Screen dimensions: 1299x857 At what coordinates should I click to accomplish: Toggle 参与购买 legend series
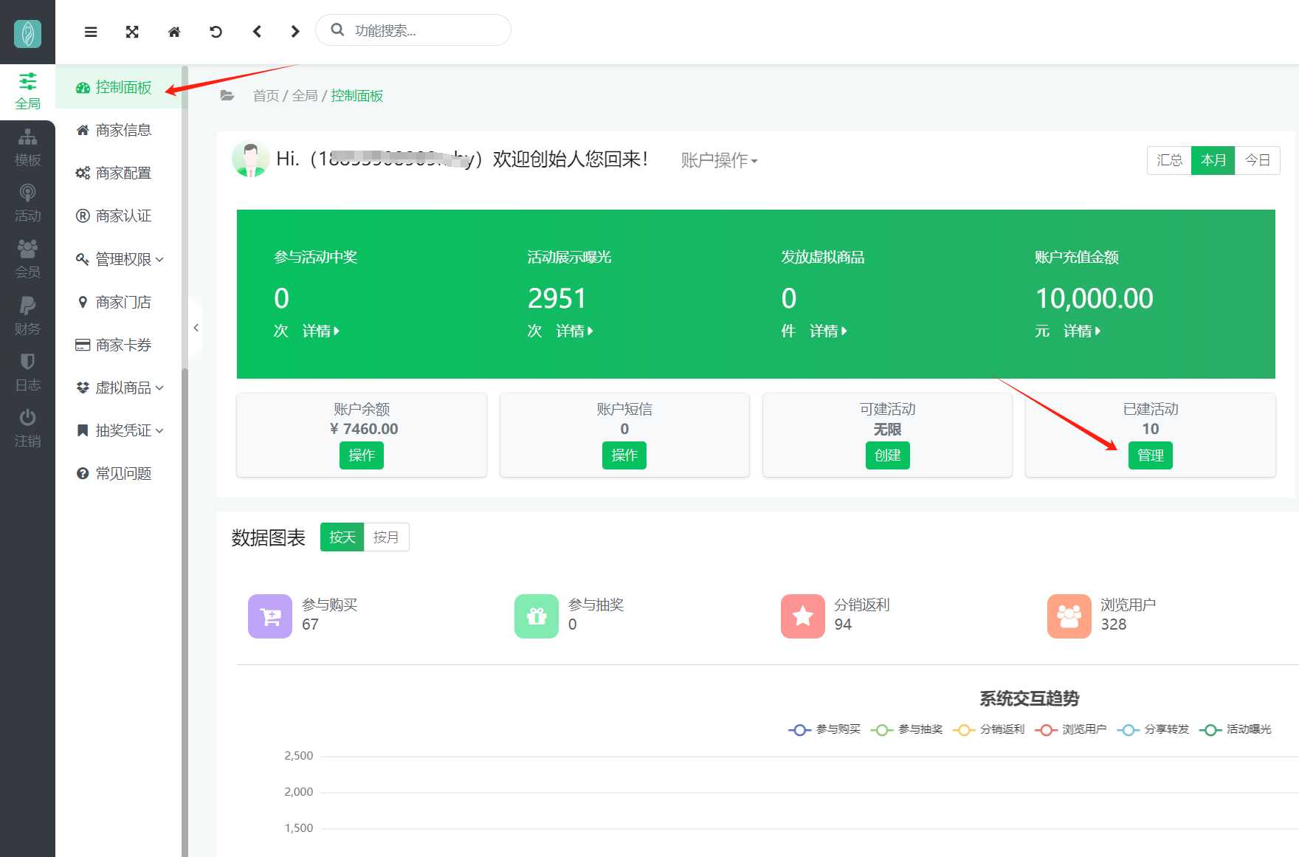point(824,729)
